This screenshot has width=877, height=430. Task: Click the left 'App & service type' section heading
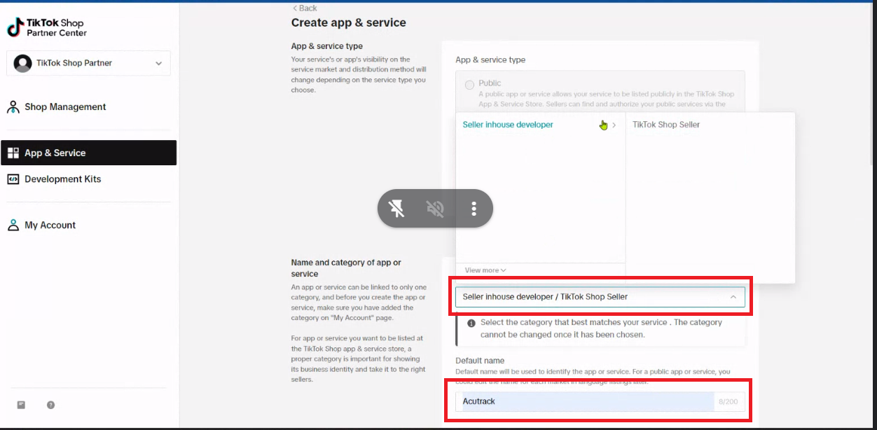click(327, 46)
